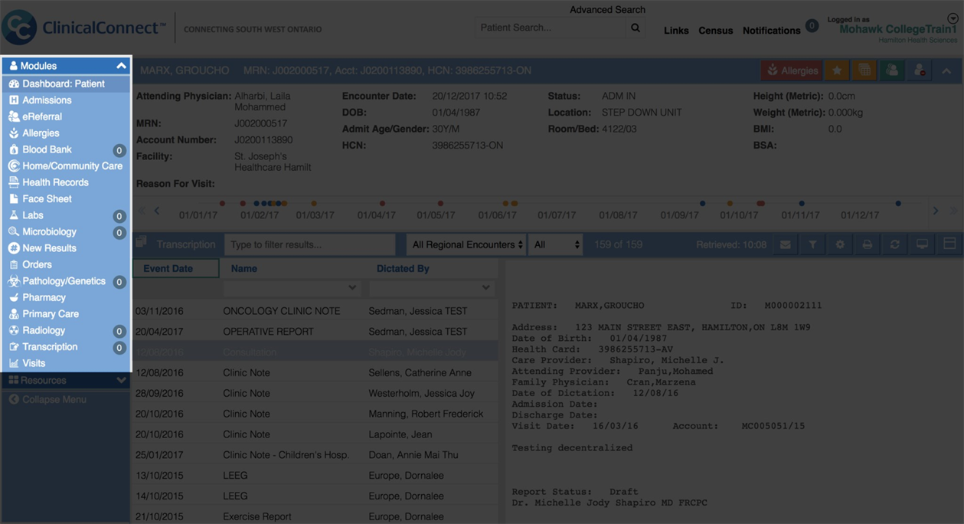Click the filter results text field
This screenshot has width=964, height=524.
pyautogui.click(x=310, y=244)
